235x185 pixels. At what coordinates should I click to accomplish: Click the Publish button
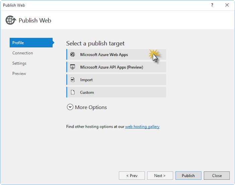pyautogui.click(x=188, y=176)
